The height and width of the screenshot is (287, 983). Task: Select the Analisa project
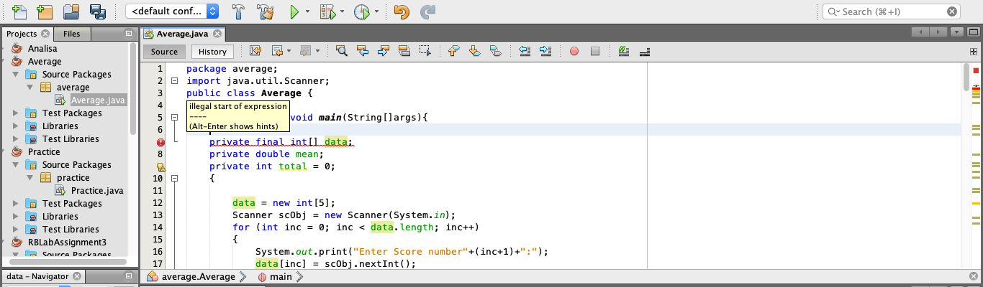point(44,48)
